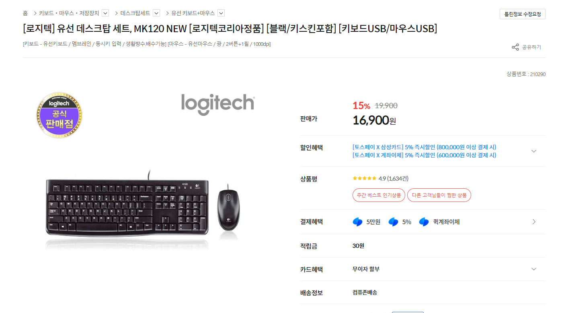Click the Toss icon beside 퀵계좌이체

point(424,222)
